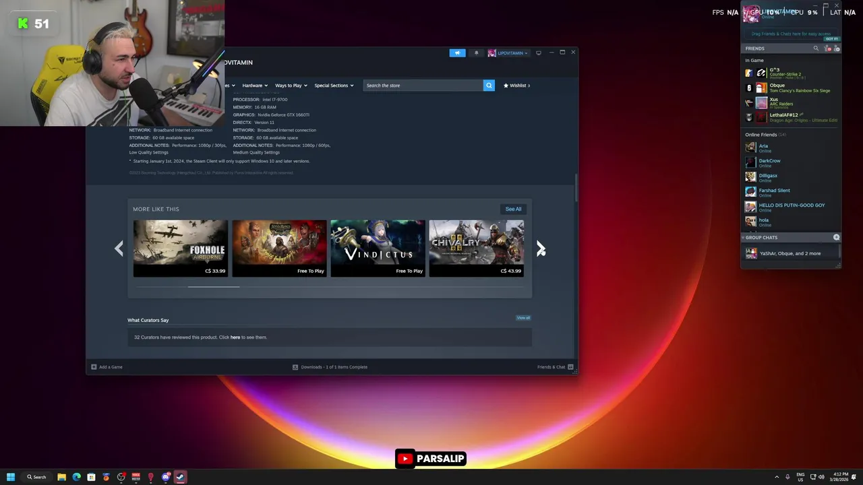The image size is (863, 485).
Task: Click the pending friend invites icon
Action: click(x=829, y=48)
